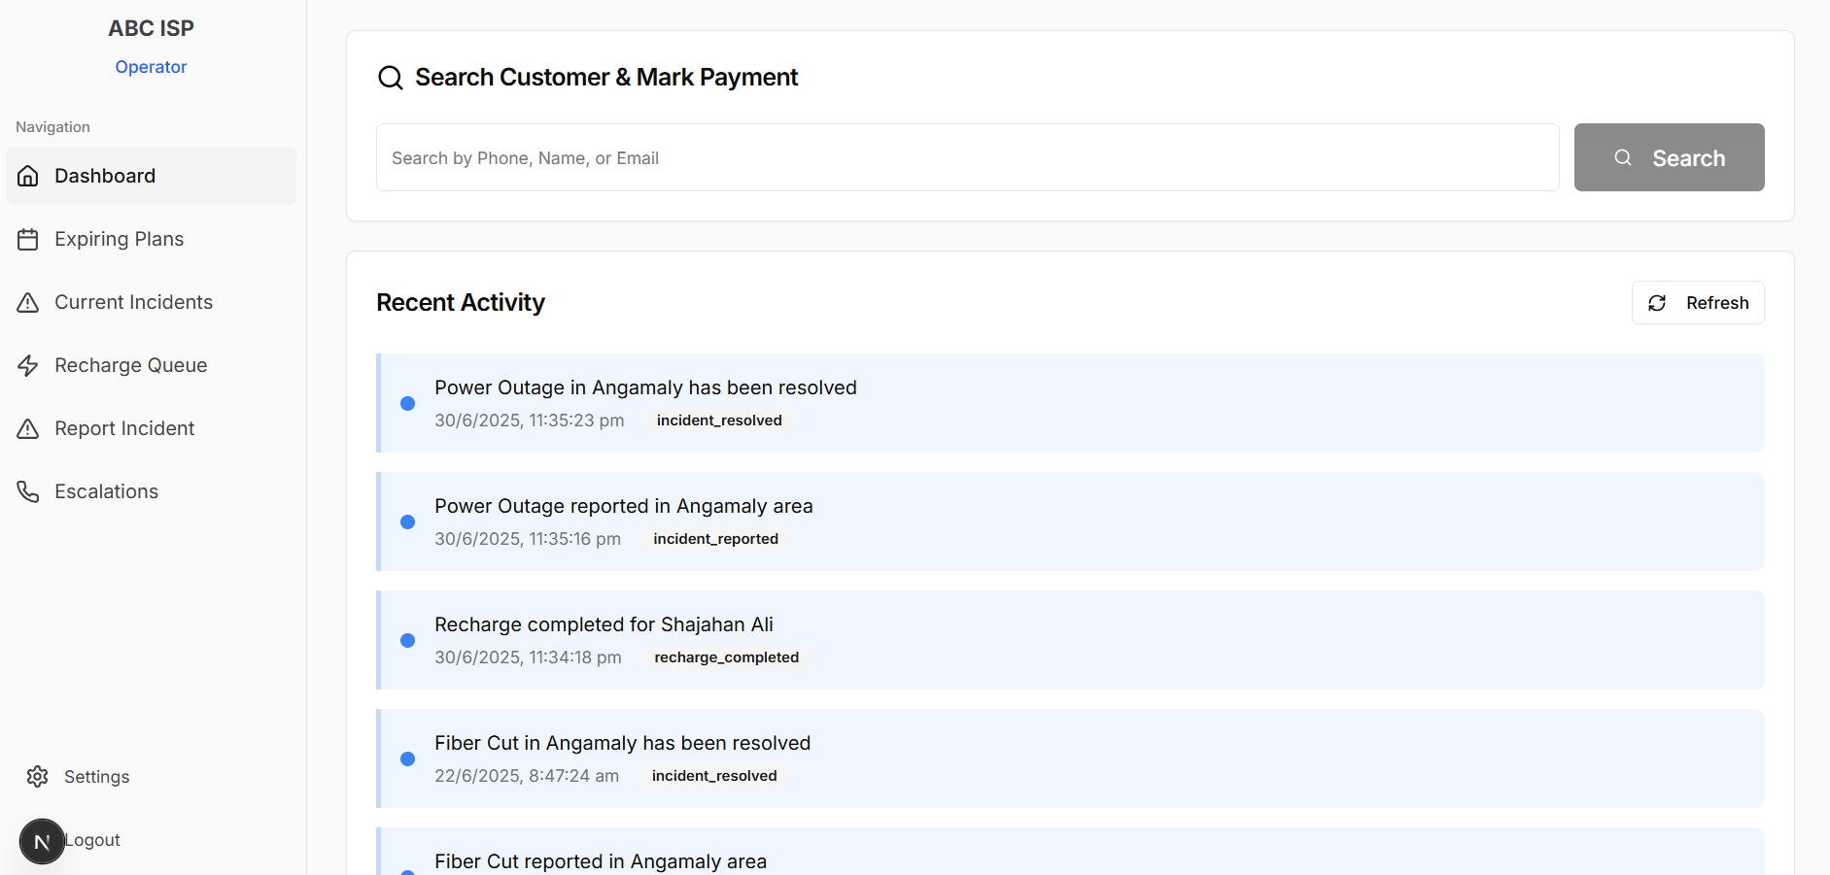This screenshot has width=1830, height=875.
Task: Focus the Search by Phone, Name, or Email field
Action: [x=968, y=157]
